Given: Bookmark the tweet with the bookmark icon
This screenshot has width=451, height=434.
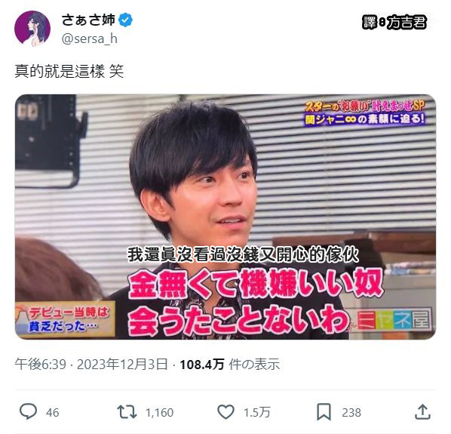Looking at the screenshot, I should pyautogui.click(x=324, y=412).
